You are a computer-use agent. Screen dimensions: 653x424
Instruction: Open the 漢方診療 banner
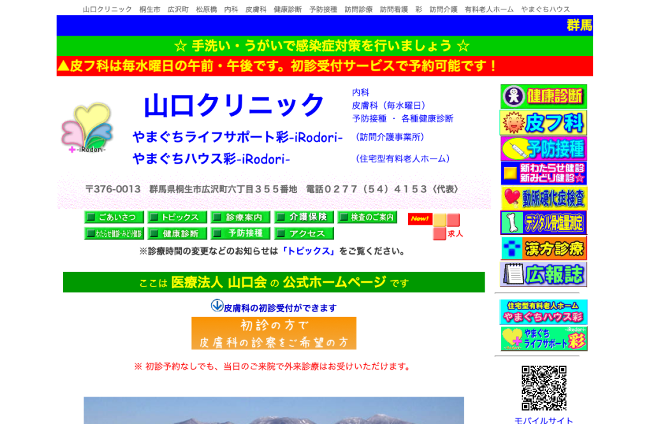pyautogui.click(x=543, y=248)
